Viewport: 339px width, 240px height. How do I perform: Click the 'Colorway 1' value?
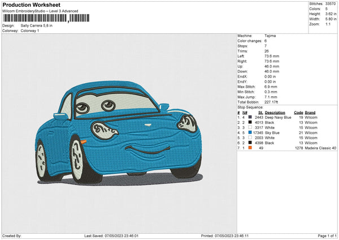(30, 31)
